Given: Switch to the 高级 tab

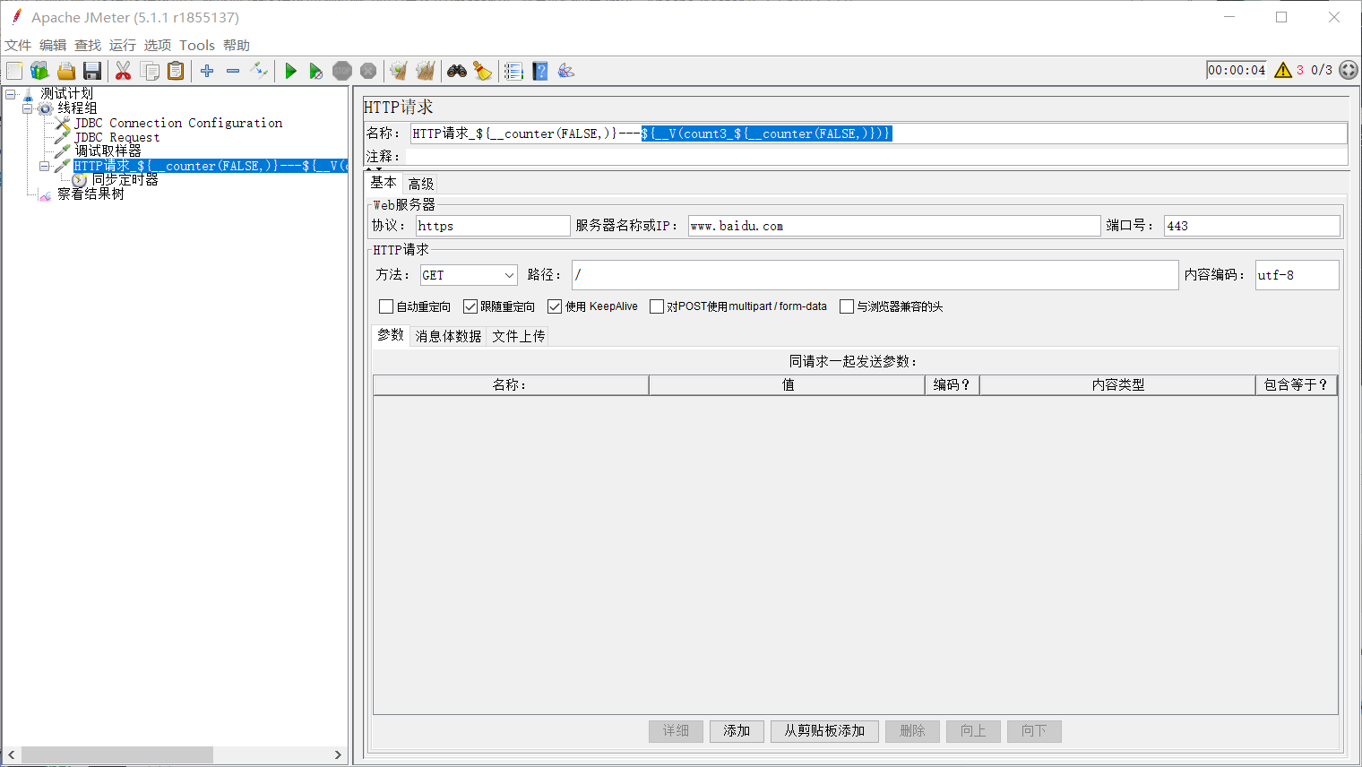Looking at the screenshot, I should (421, 184).
